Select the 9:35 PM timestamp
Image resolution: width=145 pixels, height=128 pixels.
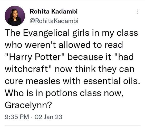tap(17, 117)
